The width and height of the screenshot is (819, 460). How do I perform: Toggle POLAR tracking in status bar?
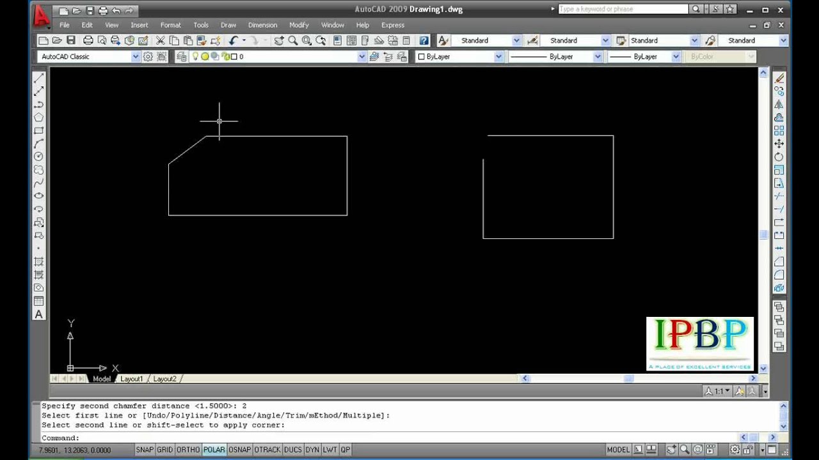point(214,450)
